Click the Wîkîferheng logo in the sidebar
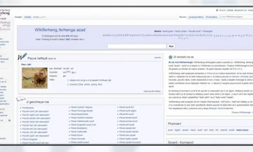Viewport: 253px width, 152px height. click(5, 12)
